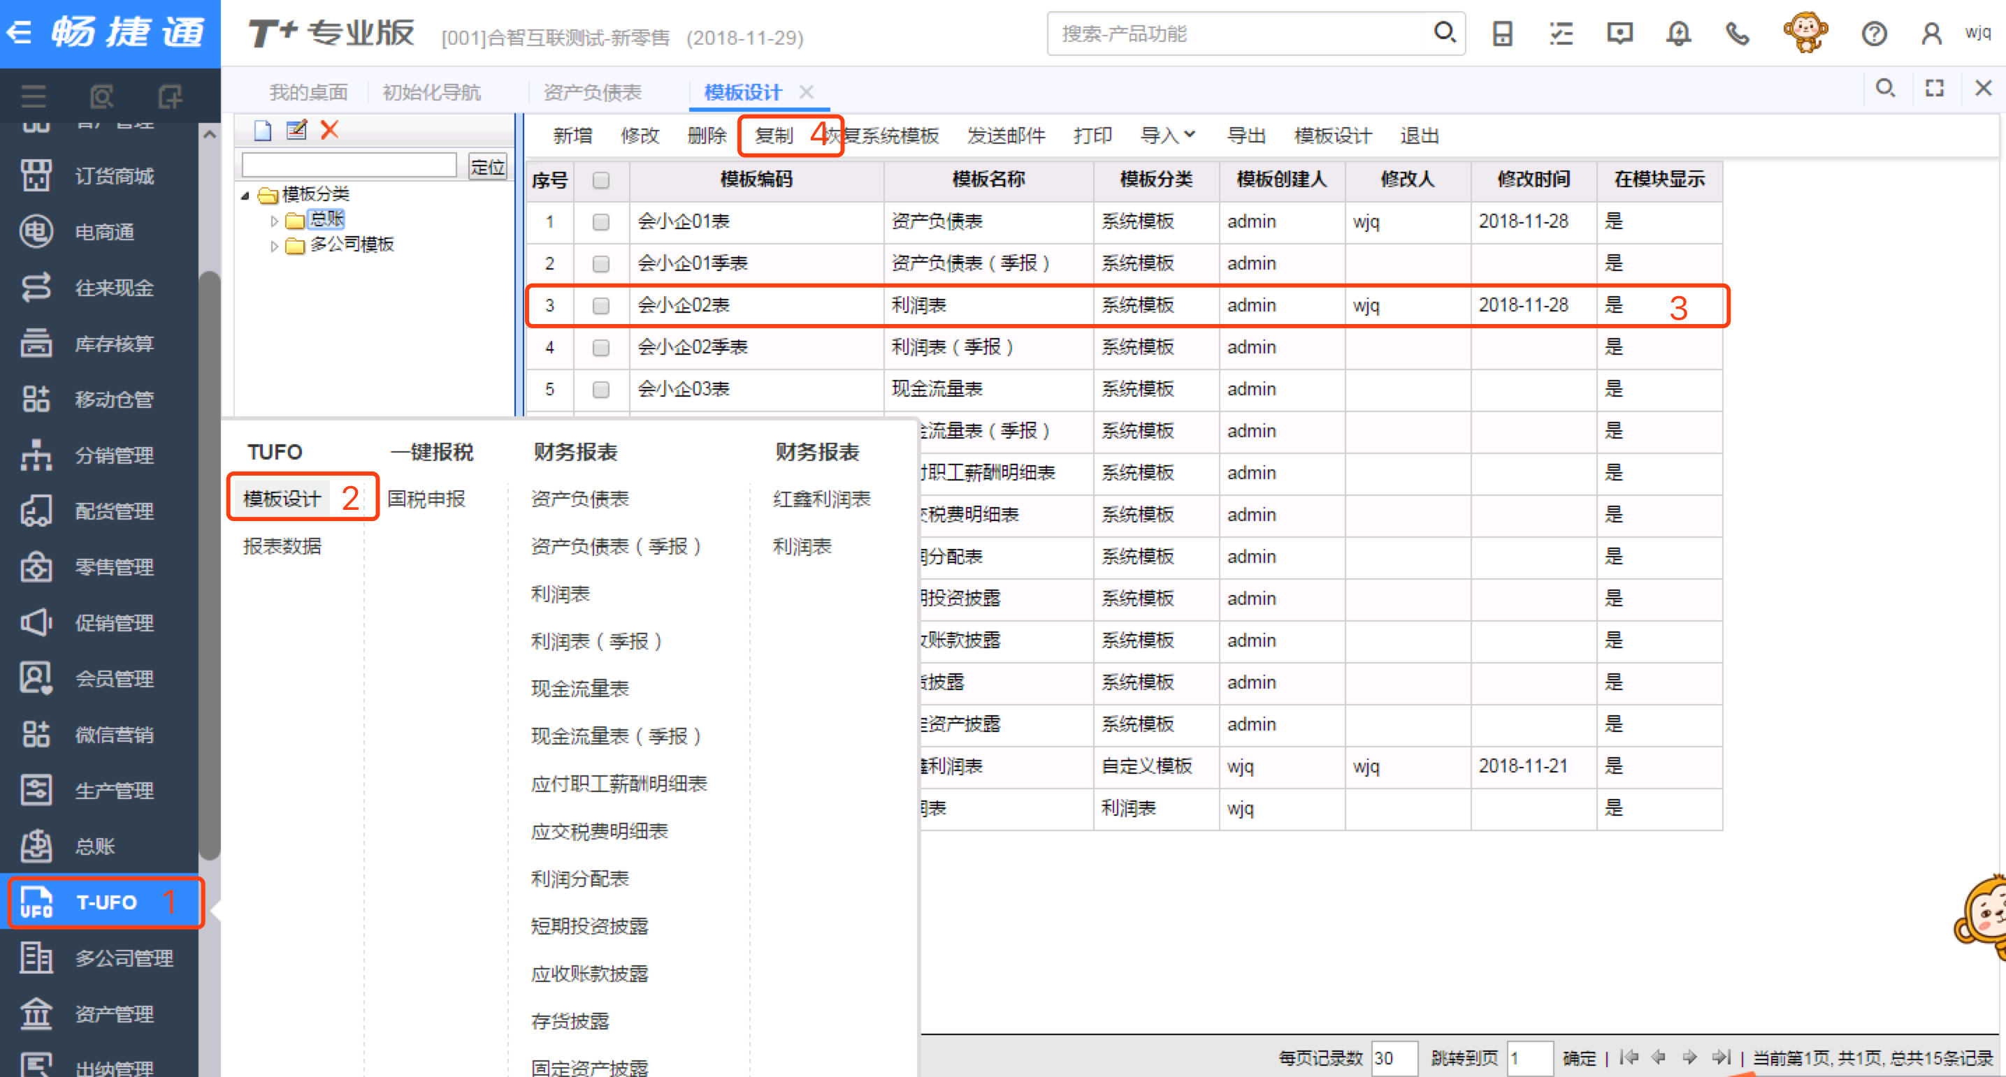Check the 会小企01表 row checkbox
Screen dimensions: 2006x1077
click(600, 222)
